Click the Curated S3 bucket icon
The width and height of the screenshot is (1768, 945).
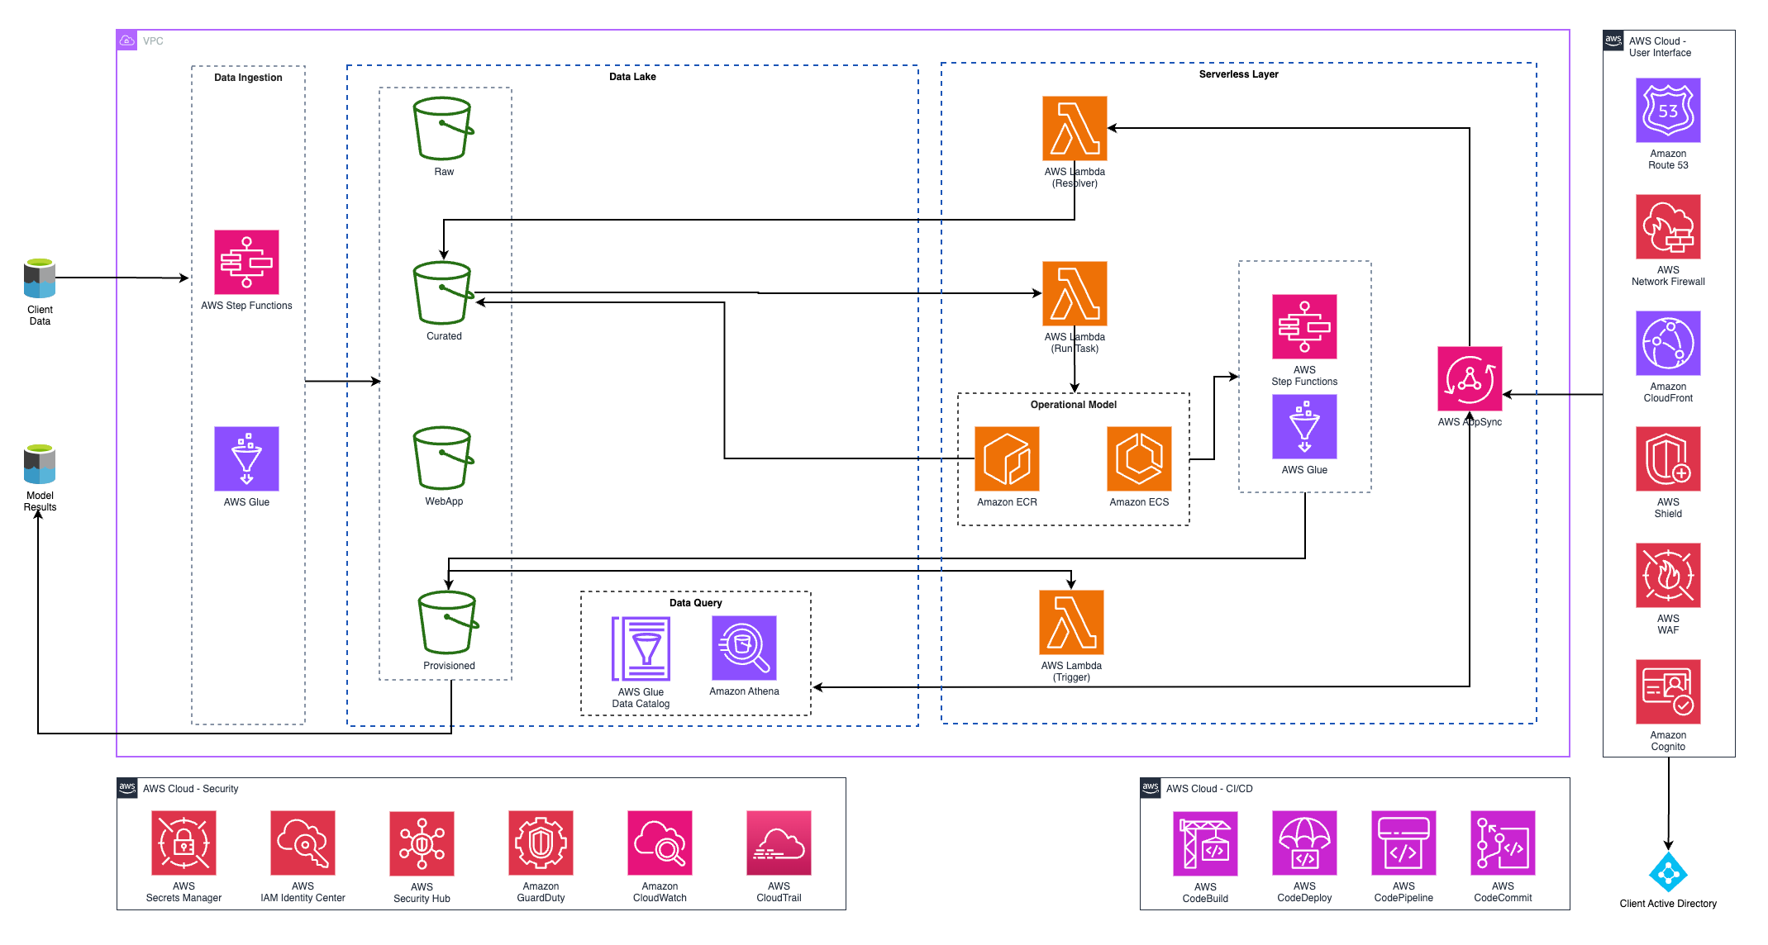(443, 293)
